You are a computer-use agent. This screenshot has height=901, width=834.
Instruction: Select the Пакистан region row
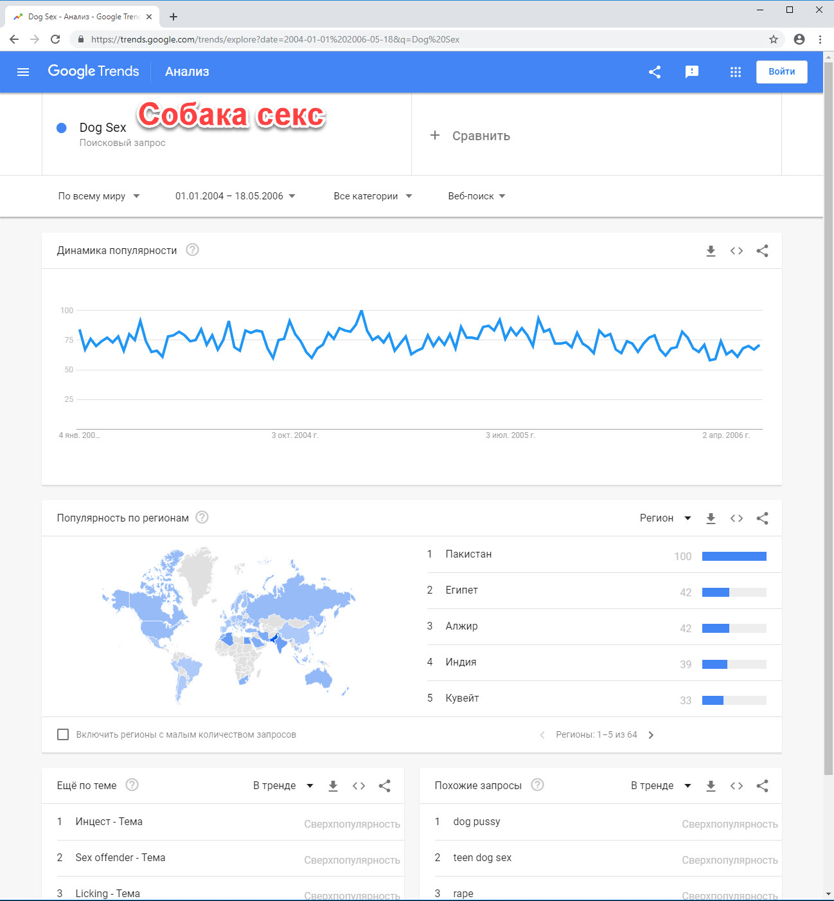[605, 554]
